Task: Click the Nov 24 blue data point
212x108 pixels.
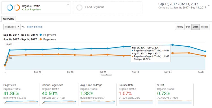Action: [x=173, y=45]
